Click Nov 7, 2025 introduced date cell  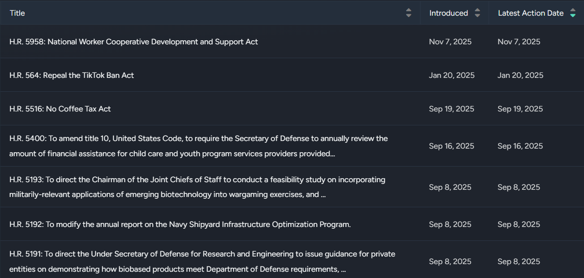coord(450,42)
